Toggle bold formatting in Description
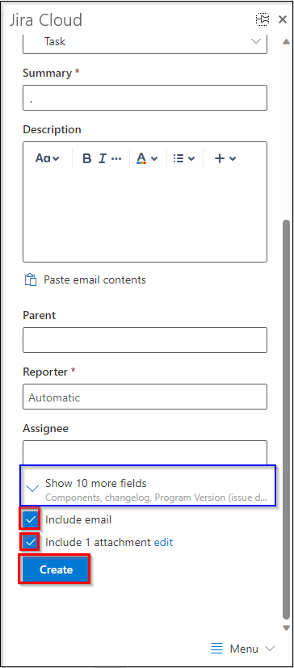 pos(87,158)
